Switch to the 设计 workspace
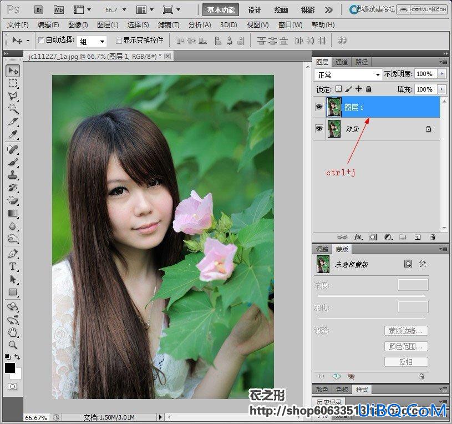This screenshot has height=424, width=452. point(255,10)
